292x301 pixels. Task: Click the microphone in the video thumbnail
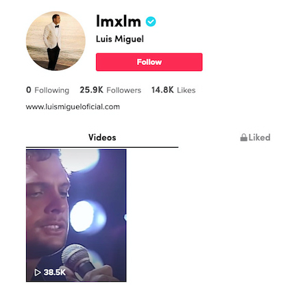(80, 260)
